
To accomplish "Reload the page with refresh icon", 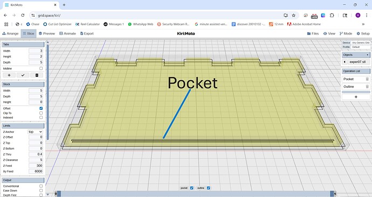I will [23, 16].
